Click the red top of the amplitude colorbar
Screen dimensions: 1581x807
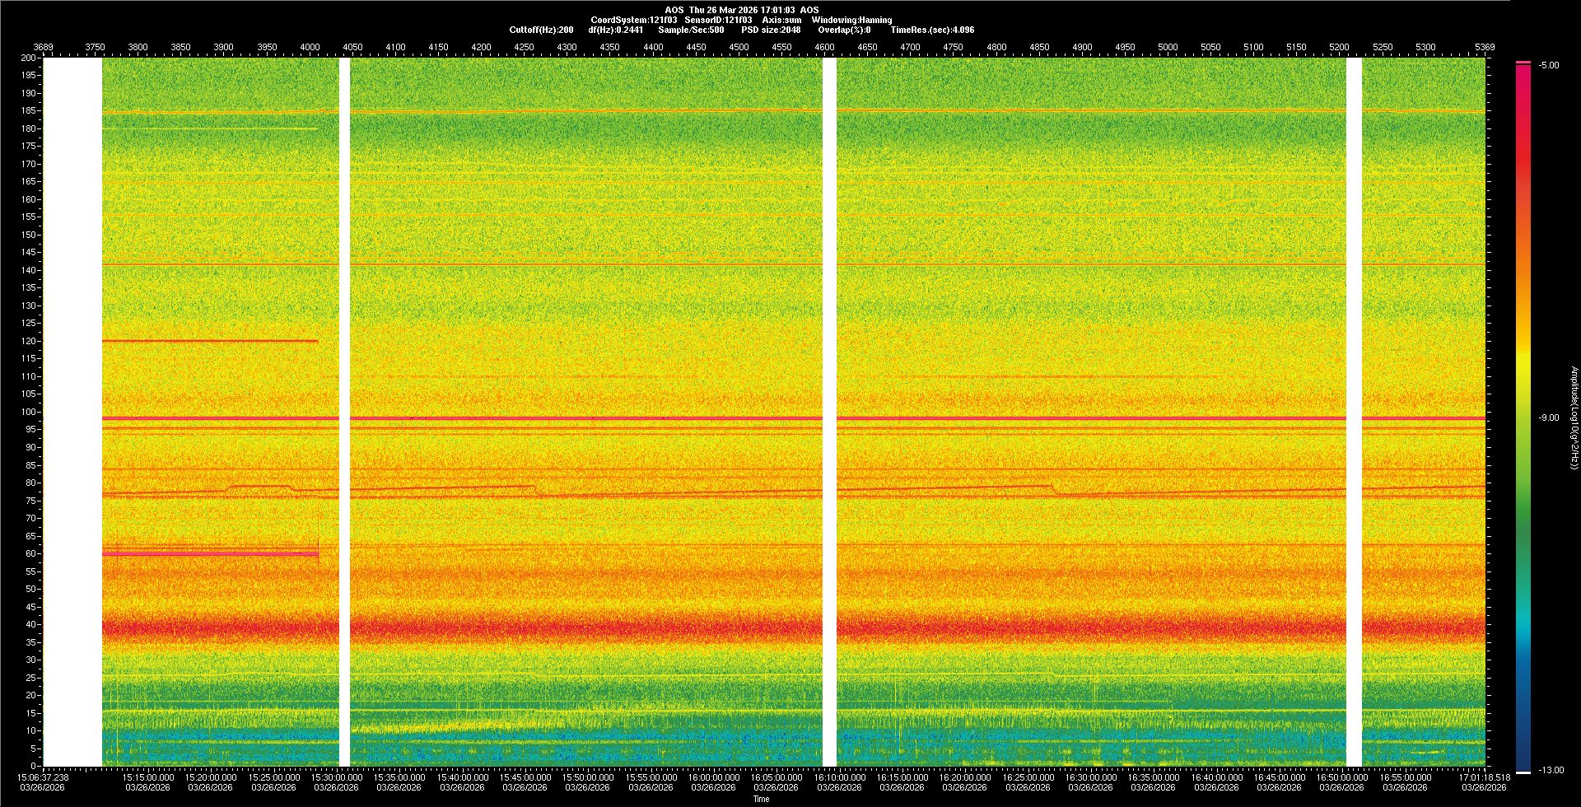[1523, 64]
